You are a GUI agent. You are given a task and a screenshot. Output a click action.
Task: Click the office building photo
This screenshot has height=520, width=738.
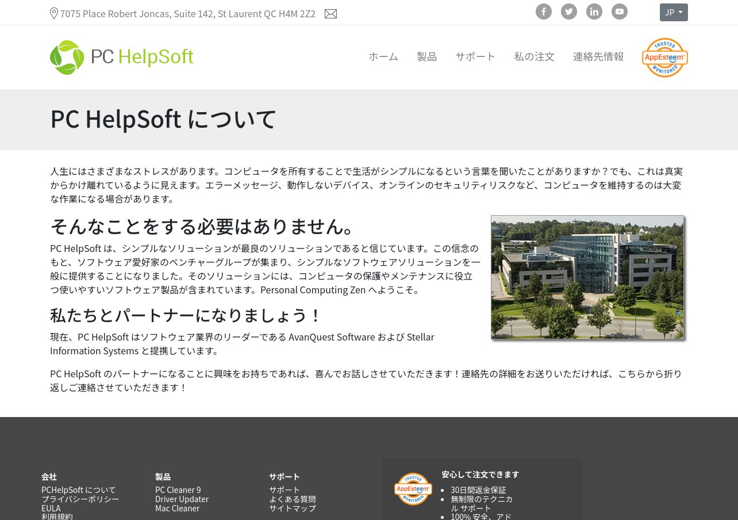point(587,277)
